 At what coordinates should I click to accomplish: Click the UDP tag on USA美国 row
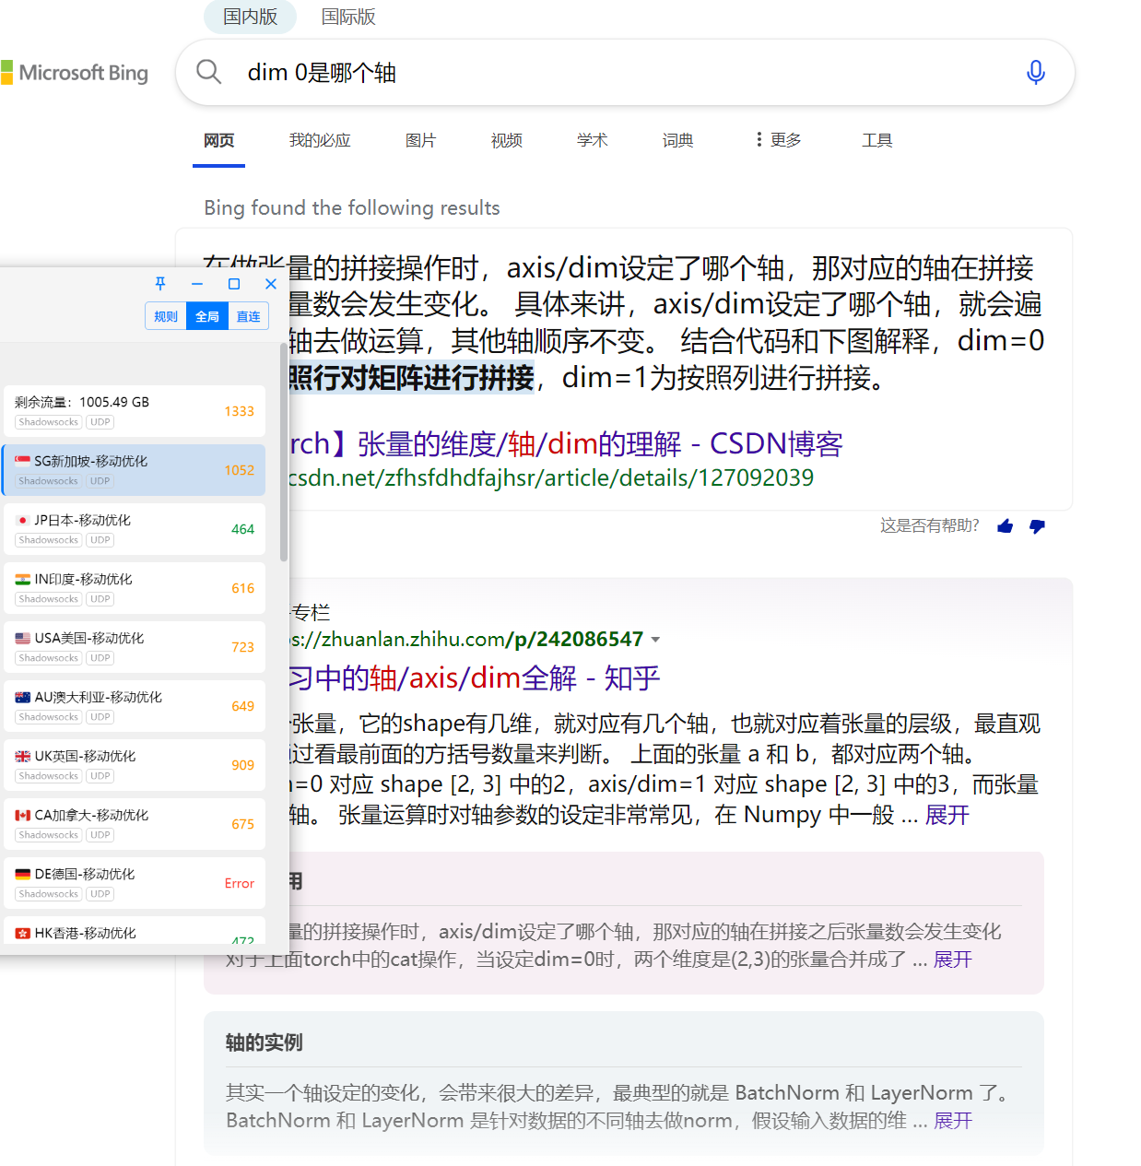tap(100, 658)
